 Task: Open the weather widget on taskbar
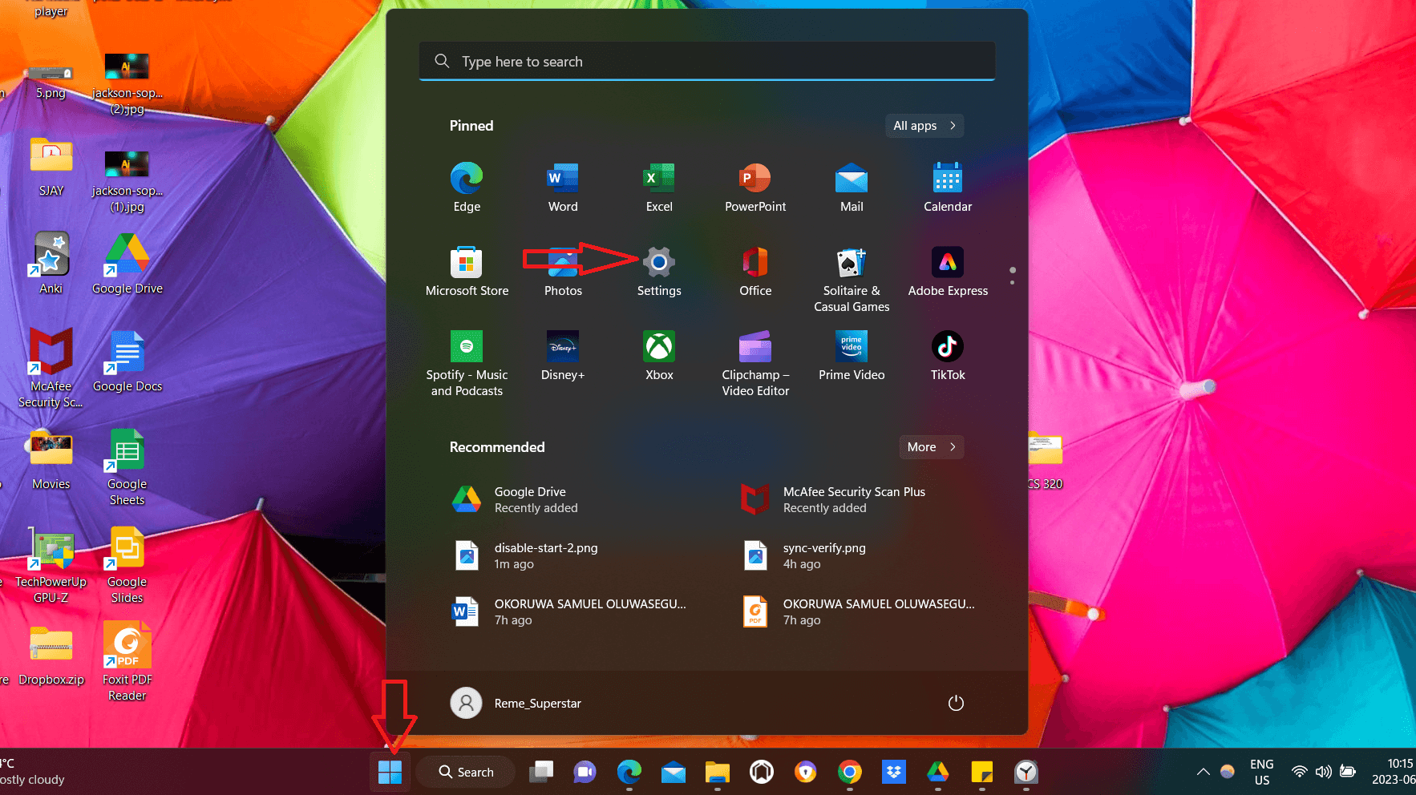[32, 772]
